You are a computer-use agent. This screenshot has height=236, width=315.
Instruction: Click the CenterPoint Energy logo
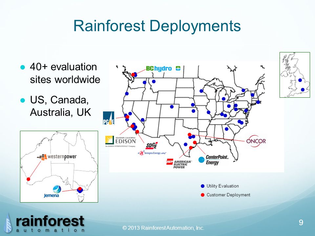click(213, 160)
